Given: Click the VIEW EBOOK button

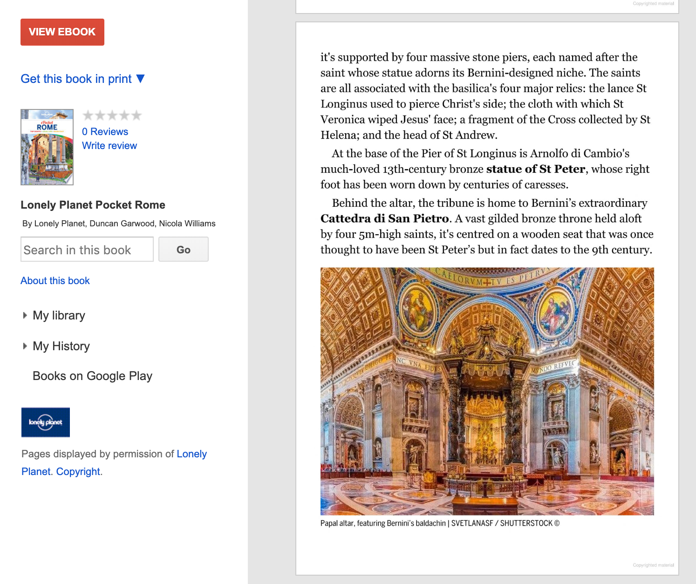Looking at the screenshot, I should [x=62, y=32].
